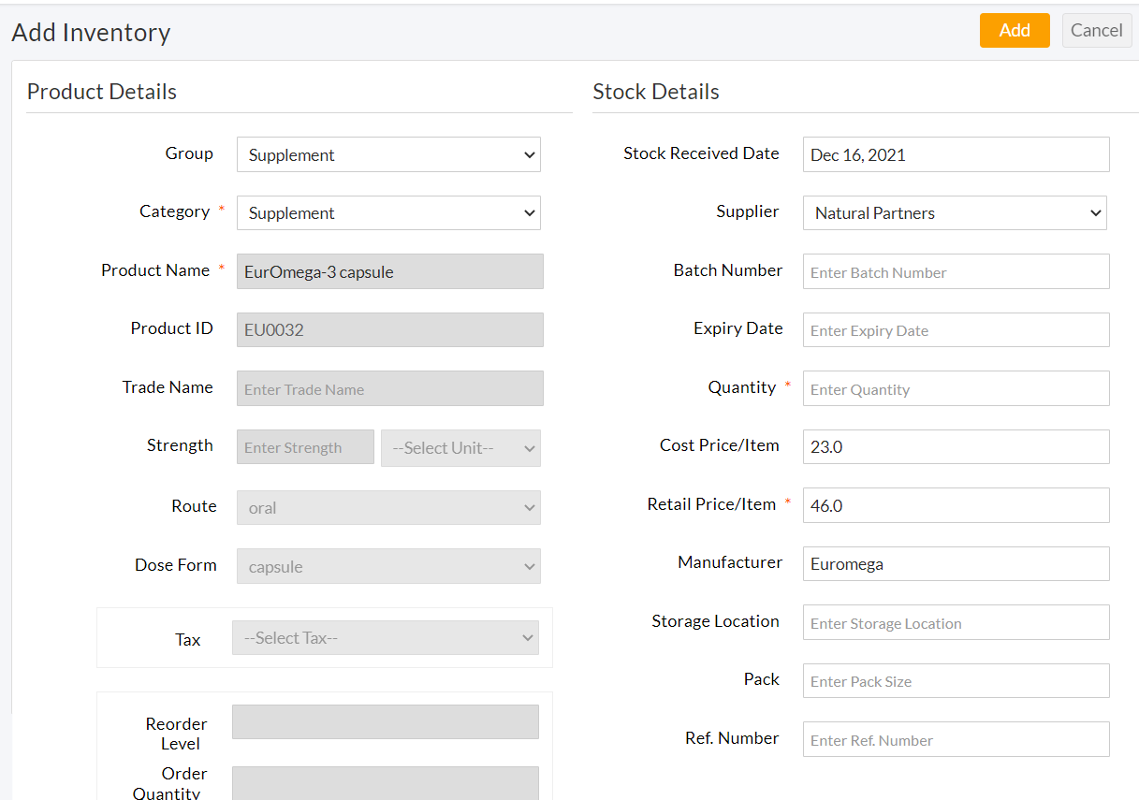Click the Enter Trade Name field
The image size is (1139, 800).
[389, 388]
